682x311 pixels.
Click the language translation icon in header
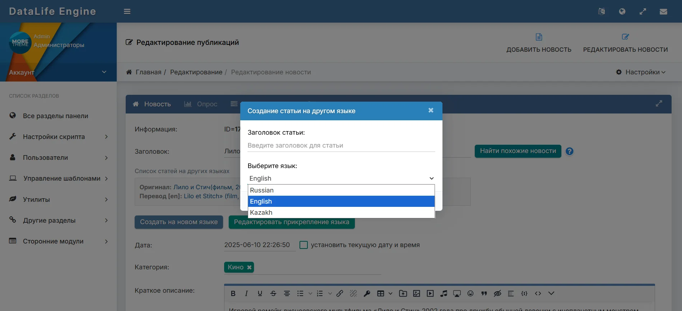click(602, 11)
